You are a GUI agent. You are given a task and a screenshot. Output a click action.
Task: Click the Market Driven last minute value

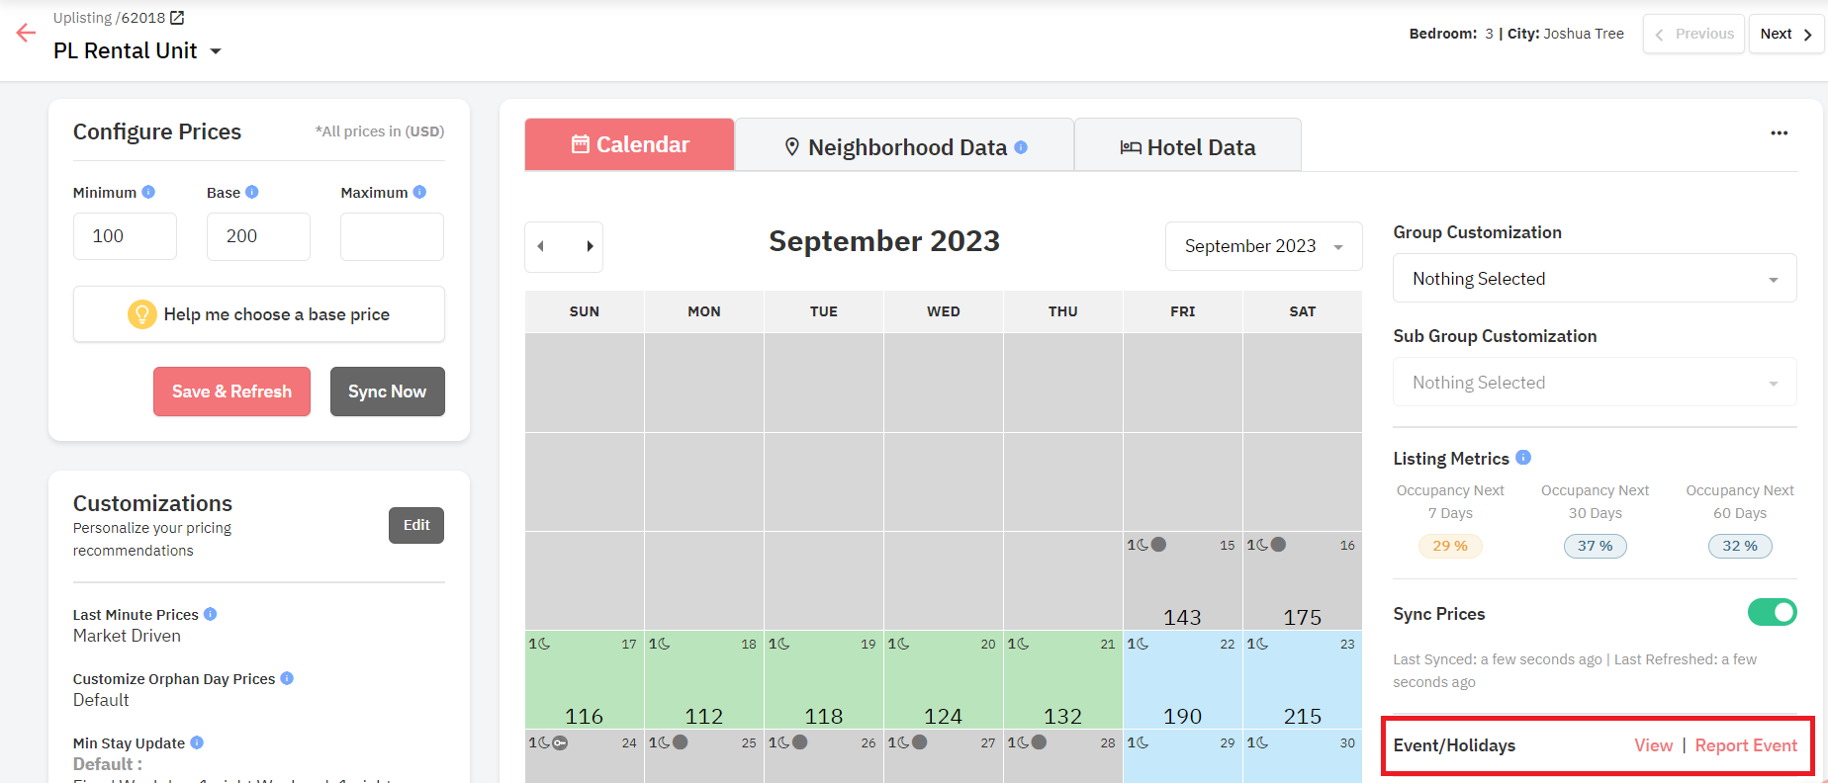pos(127,636)
